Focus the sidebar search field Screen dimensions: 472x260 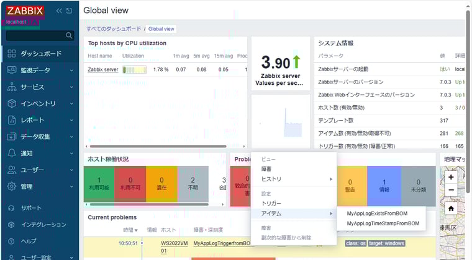(x=40, y=35)
